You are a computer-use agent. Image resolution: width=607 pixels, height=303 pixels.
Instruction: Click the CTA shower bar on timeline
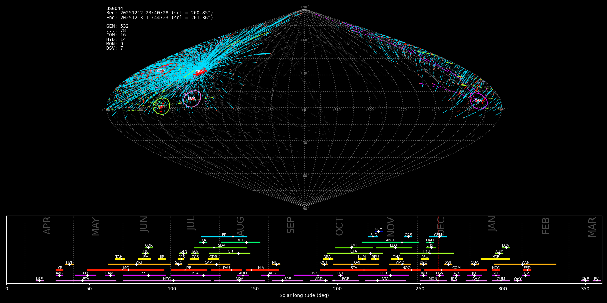click(x=355, y=253)
